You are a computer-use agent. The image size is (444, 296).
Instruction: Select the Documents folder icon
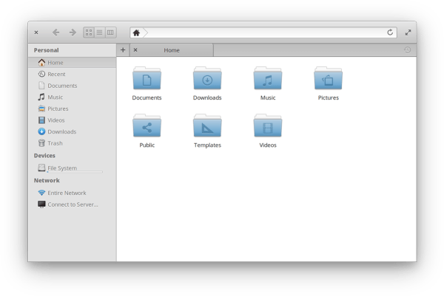[147, 78]
